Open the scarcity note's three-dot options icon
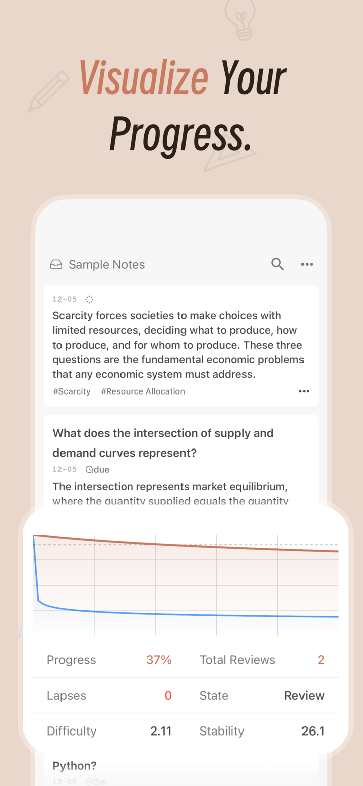The width and height of the screenshot is (363, 786). pos(304,391)
